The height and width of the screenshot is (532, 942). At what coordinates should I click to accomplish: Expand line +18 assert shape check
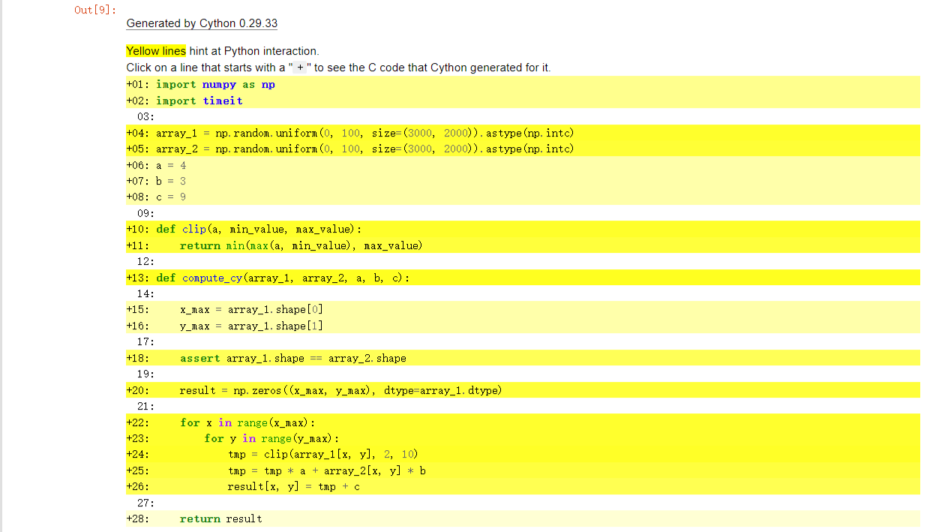(523, 358)
